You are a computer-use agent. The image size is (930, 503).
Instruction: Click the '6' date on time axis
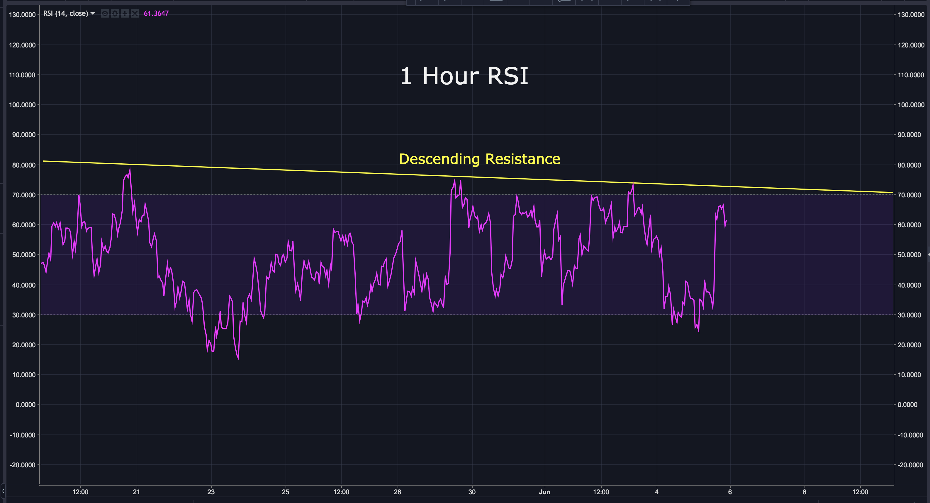[x=730, y=492]
